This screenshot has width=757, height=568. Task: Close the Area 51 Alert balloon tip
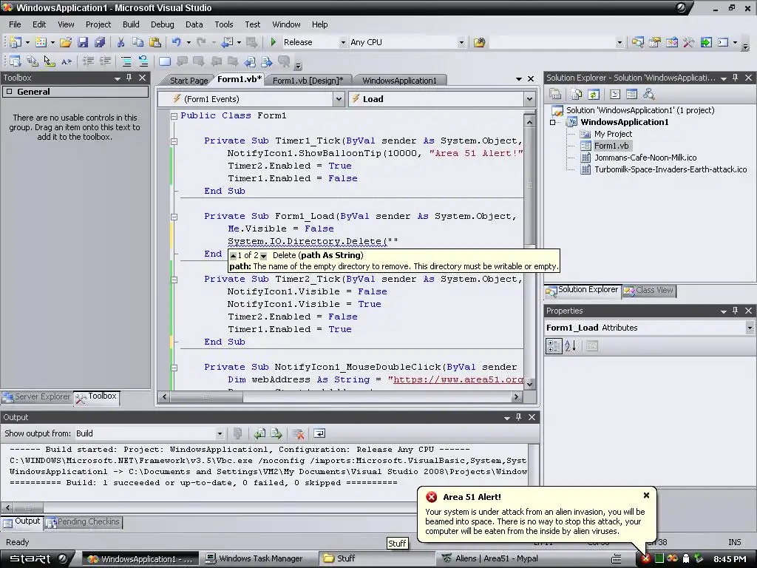coord(646,495)
